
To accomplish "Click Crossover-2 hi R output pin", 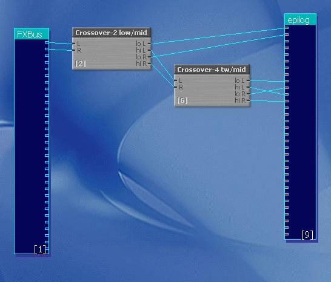I will tap(150, 63).
